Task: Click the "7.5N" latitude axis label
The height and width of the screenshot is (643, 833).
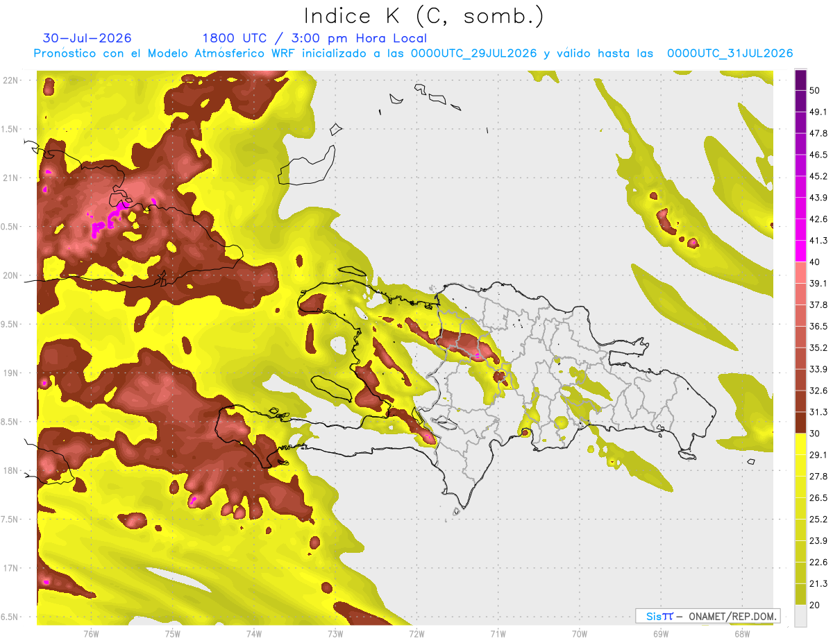Action: [10, 520]
